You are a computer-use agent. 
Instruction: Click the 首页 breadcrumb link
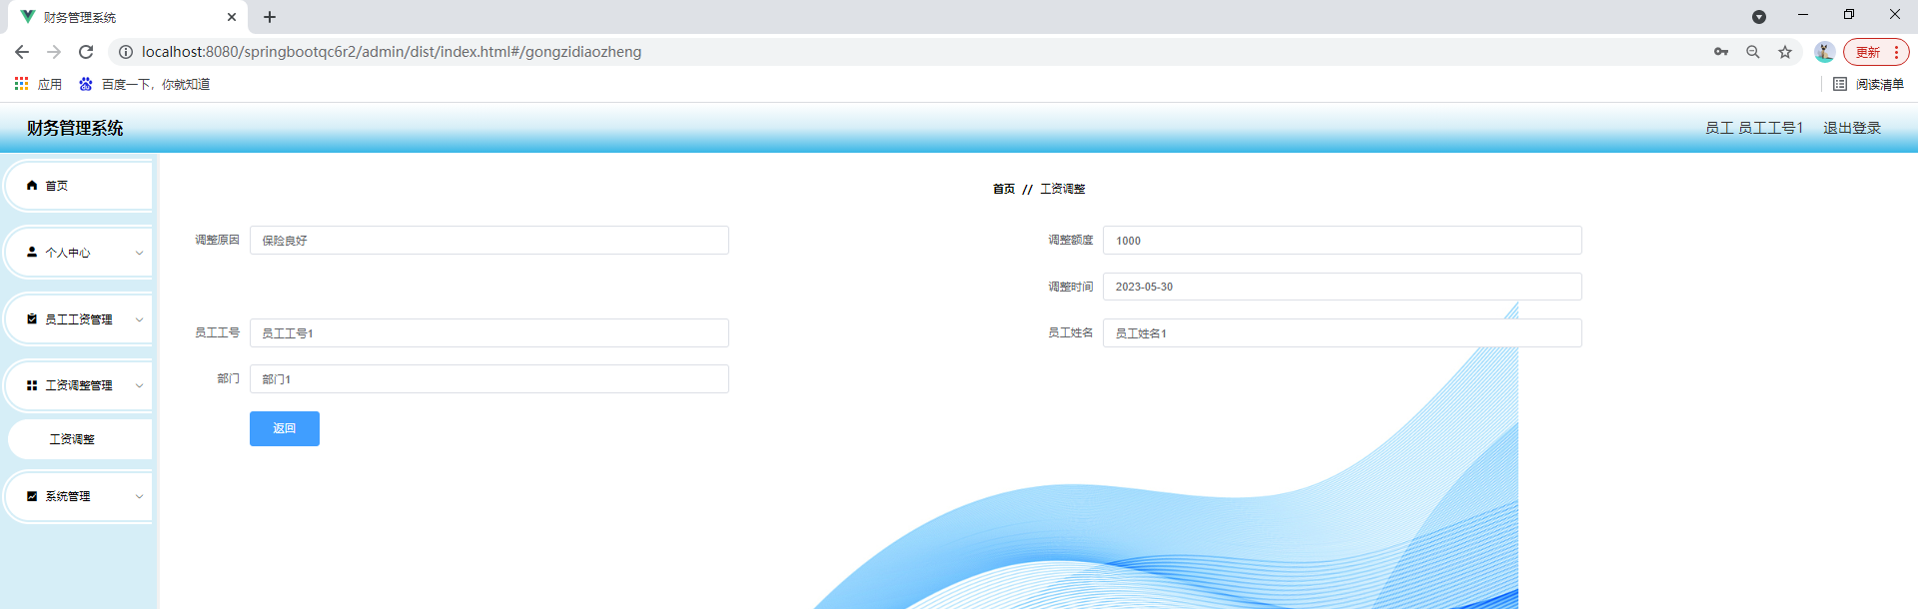(1003, 189)
